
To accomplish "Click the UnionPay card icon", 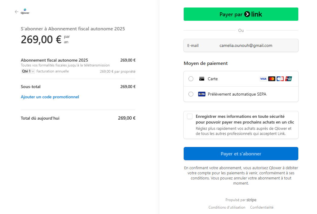I will click(x=288, y=79).
